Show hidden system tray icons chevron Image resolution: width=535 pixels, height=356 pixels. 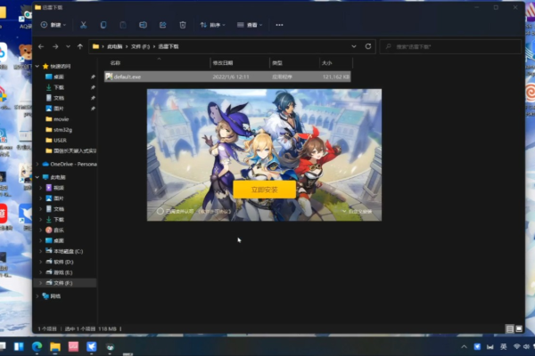point(464,347)
